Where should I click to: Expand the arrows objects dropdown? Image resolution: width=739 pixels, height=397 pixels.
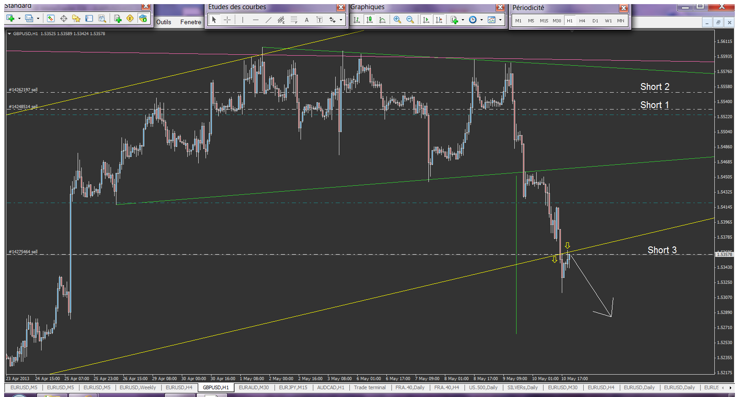point(341,20)
